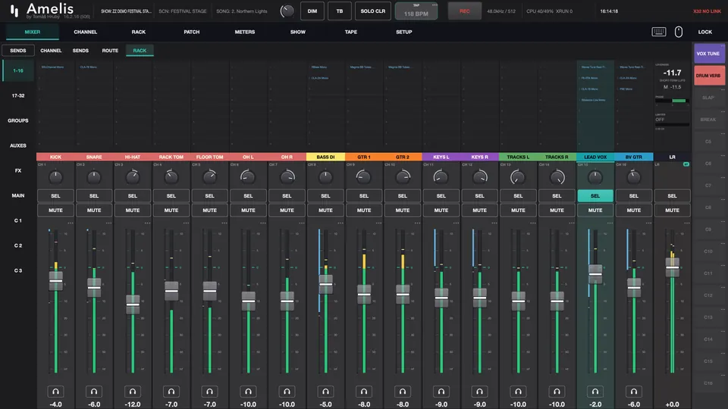Click the KEYS R headphone icon
Screen dimensions: 728x409
[479, 392]
